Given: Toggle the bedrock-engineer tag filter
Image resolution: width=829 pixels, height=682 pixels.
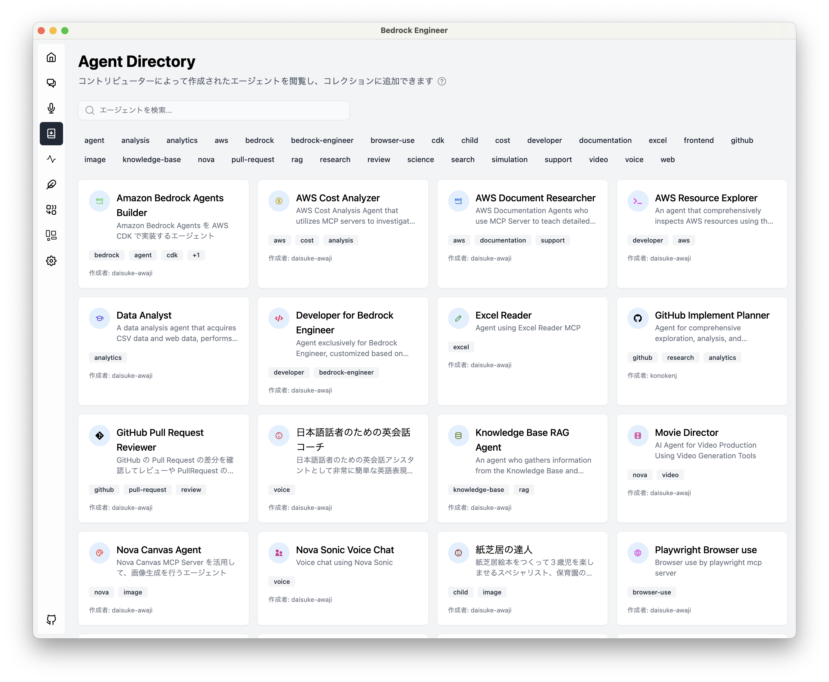Looking at the screenshot, I should (x=322, y=140).
